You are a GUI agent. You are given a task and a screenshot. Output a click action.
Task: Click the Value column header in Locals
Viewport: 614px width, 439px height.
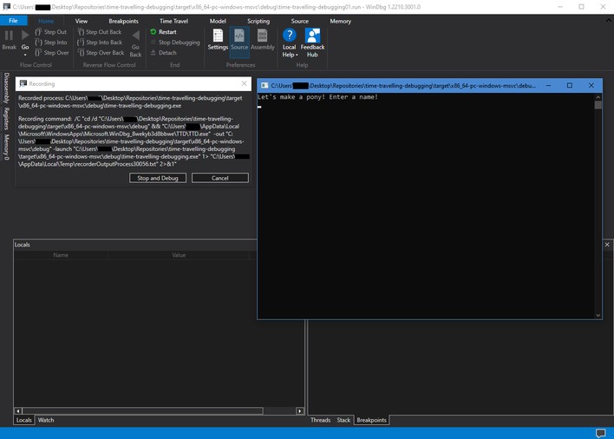pos(179,255)
